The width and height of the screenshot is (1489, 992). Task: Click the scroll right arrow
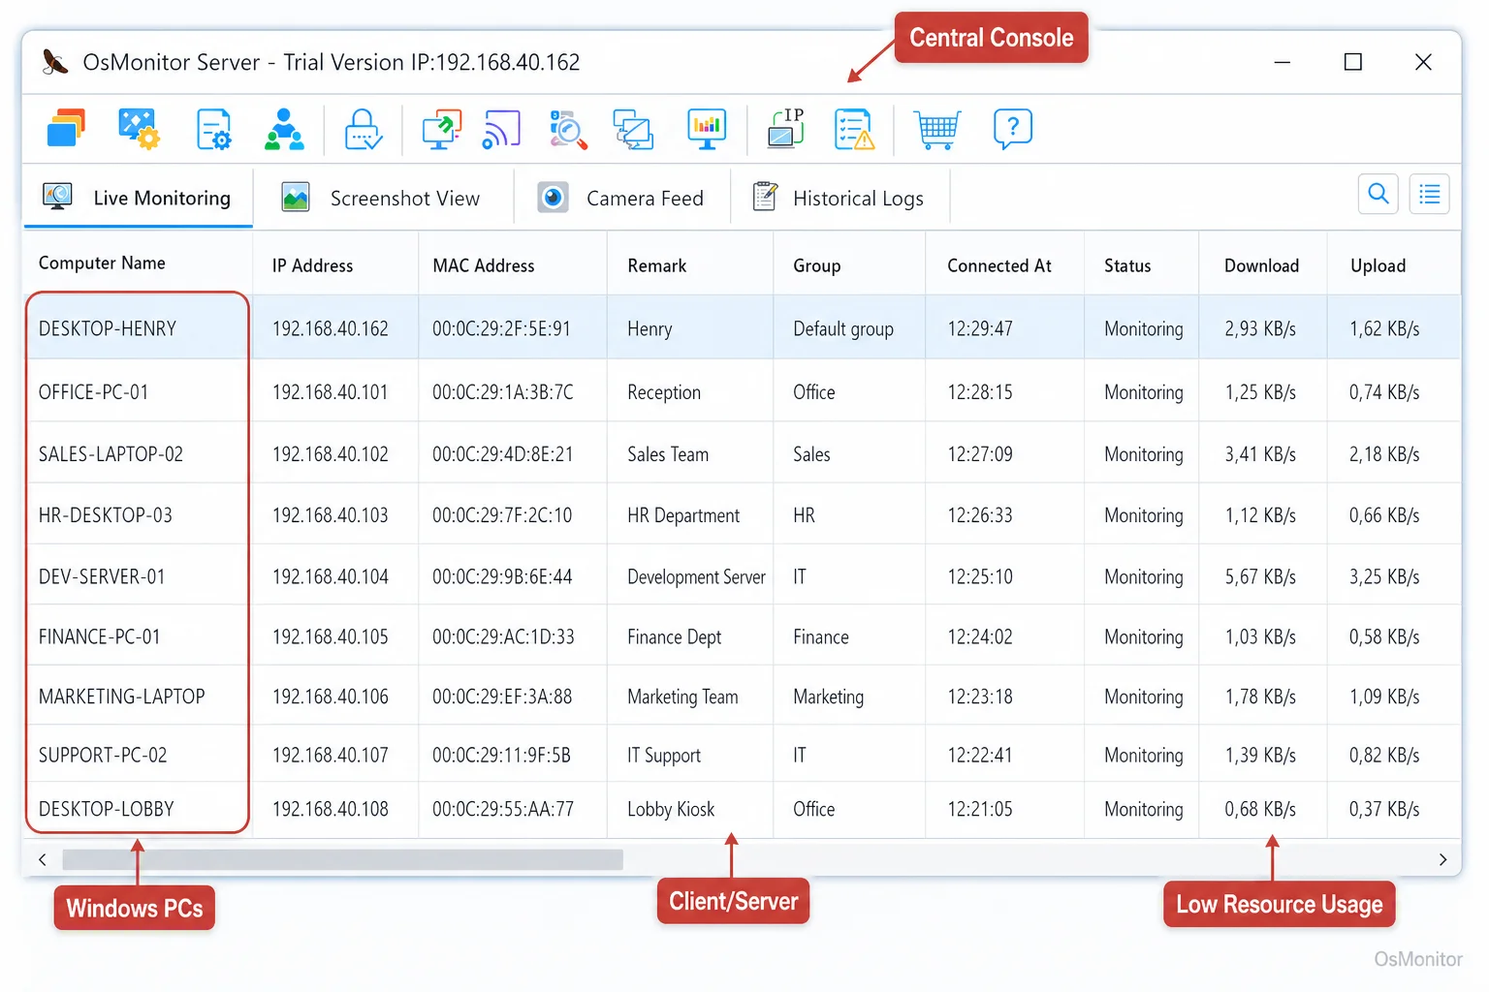pos(1442,859)
